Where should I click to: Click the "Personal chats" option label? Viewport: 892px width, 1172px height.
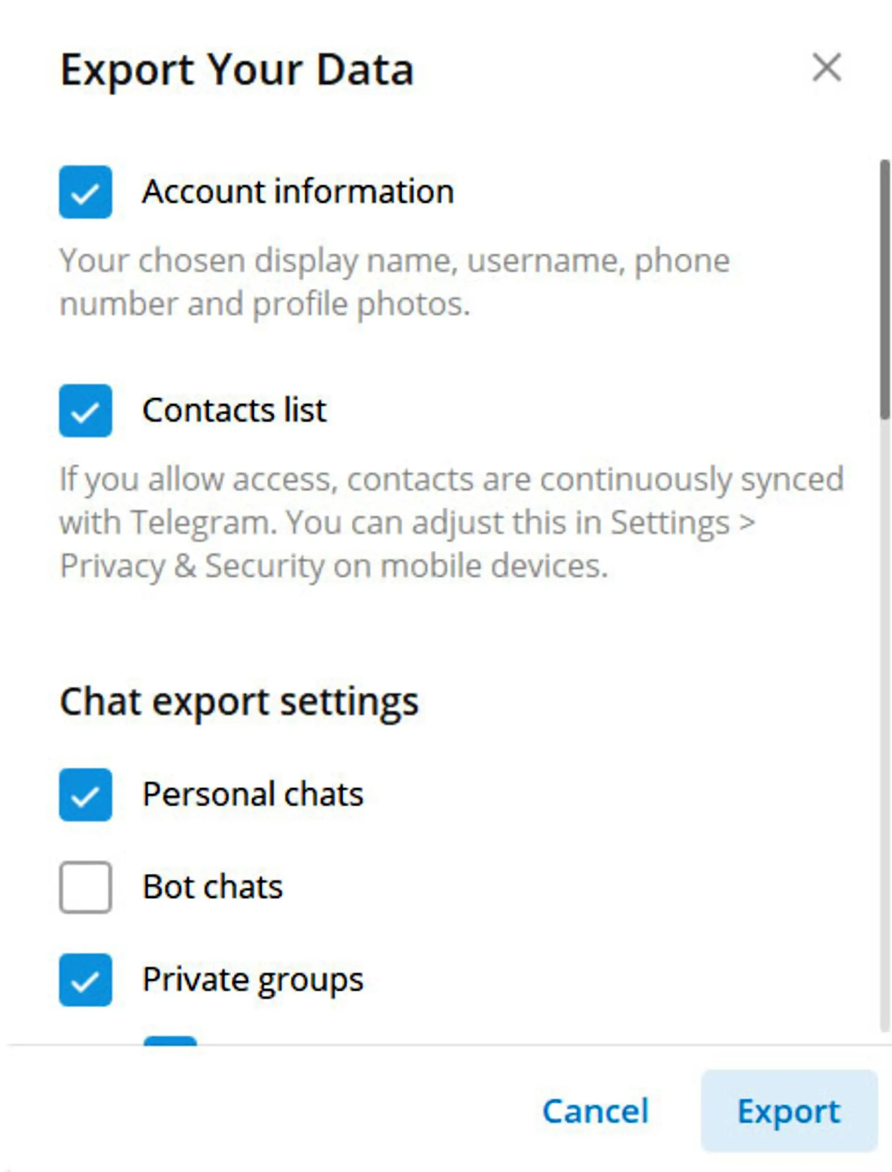(x=253, y=795)
